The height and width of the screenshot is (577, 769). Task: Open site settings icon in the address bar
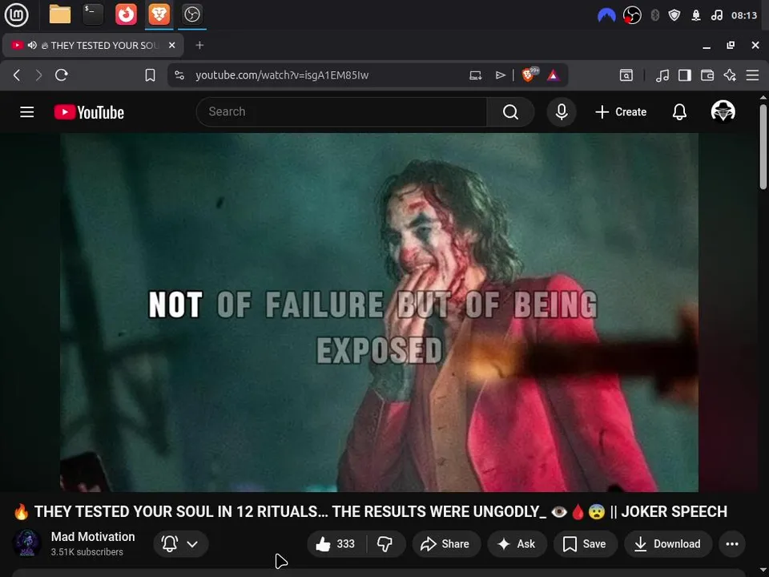pos(179,75)
